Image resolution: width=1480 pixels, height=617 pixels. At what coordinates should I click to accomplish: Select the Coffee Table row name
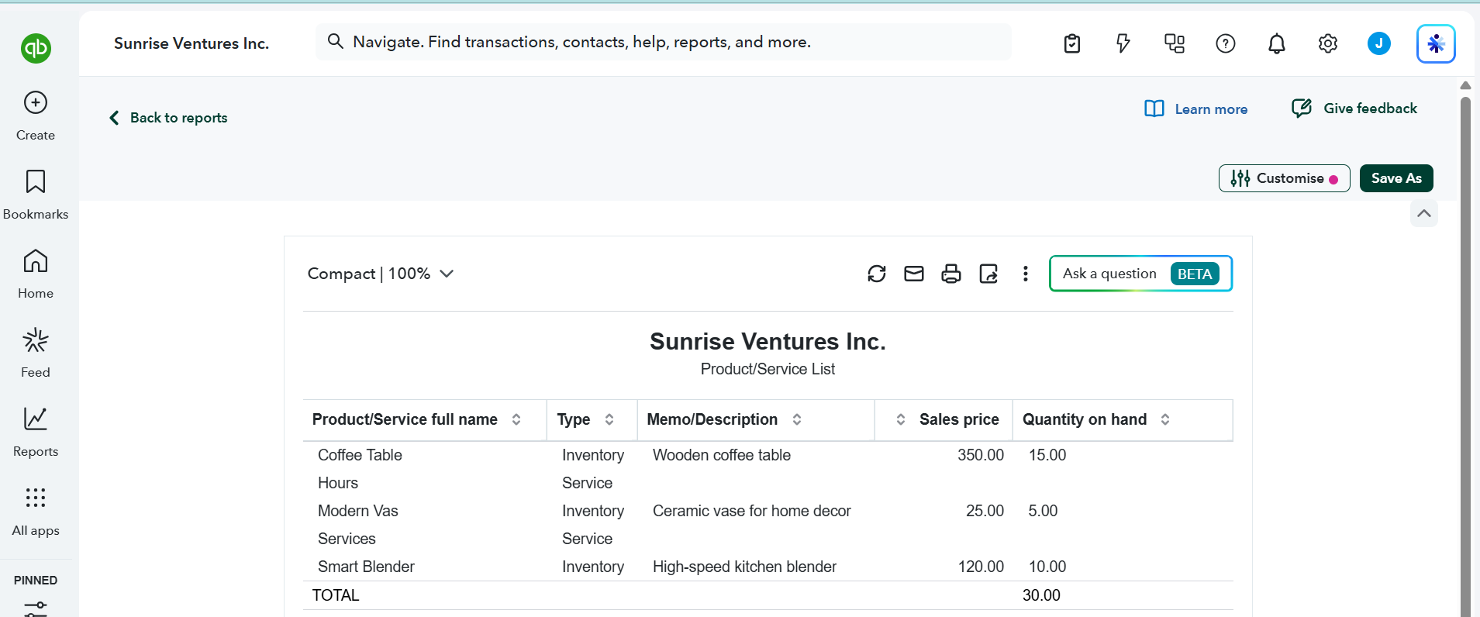click(x=360, y=455)
